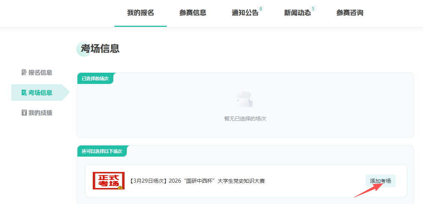Click the count badge on 新闻动态
This screenshot has height=204, width=423.
(313, 9)
